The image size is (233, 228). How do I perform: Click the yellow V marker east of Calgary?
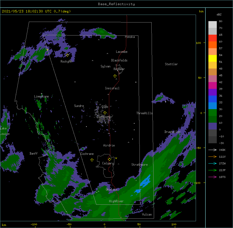click(x=116, y=158)
